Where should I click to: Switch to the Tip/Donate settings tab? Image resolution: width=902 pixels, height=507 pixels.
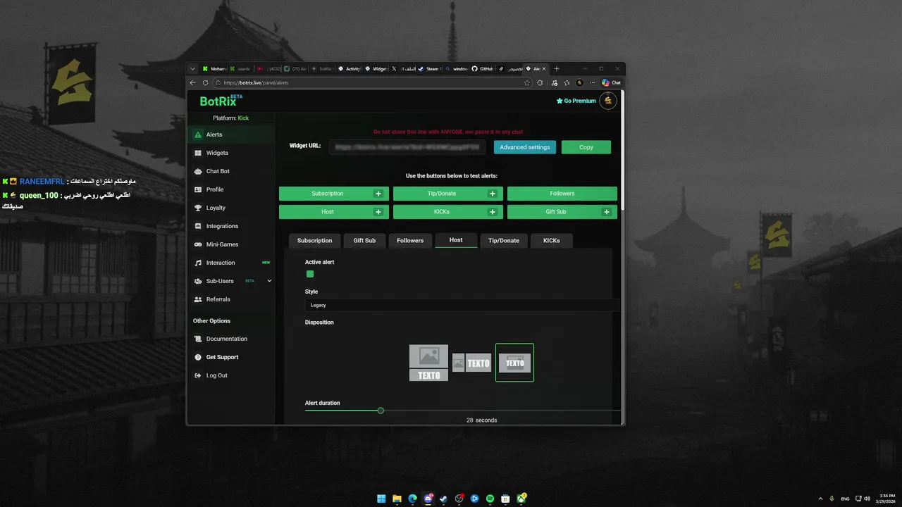point(504,241)
